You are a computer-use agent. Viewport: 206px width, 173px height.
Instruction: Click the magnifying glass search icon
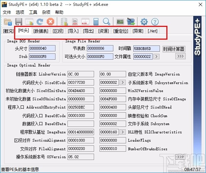point(106,22)
